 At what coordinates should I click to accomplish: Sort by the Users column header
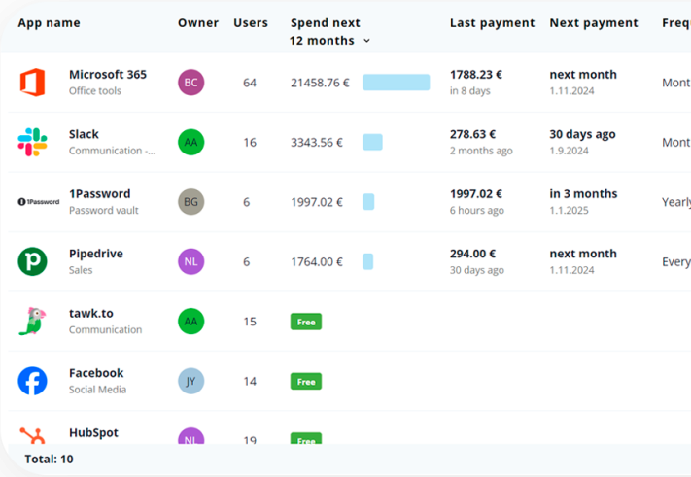pos(251,23)
